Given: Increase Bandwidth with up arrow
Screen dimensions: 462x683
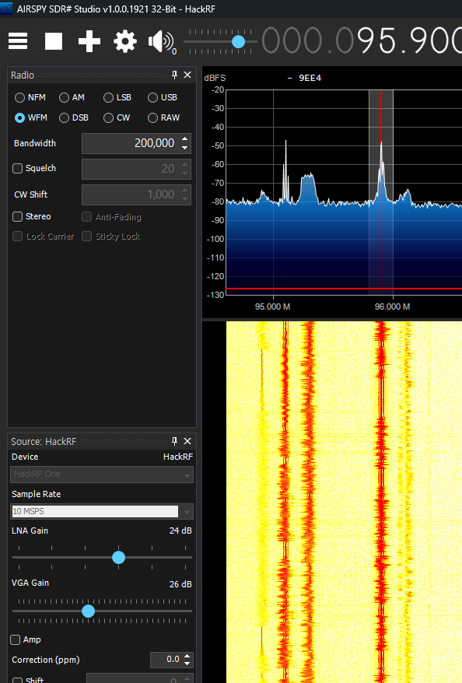Looking at the screenshot, I should pyautogui.click(x=185, y=139).
